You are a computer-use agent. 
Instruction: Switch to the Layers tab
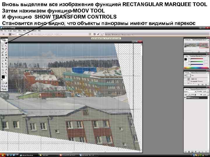[x=186, y=89]
